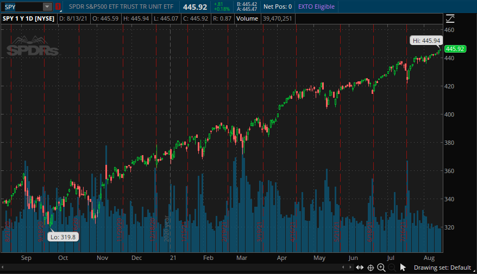This screenshot has width=477, height=274.
Task: Click the expand/compress chart time axis icon
Action: 360,267
